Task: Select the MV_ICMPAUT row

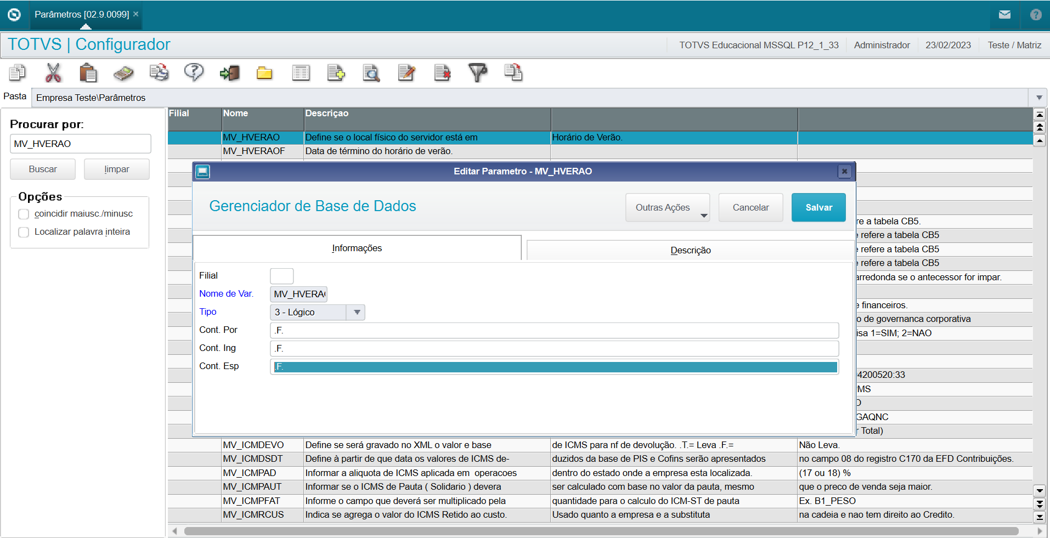Action: click(x=600, y=487)
